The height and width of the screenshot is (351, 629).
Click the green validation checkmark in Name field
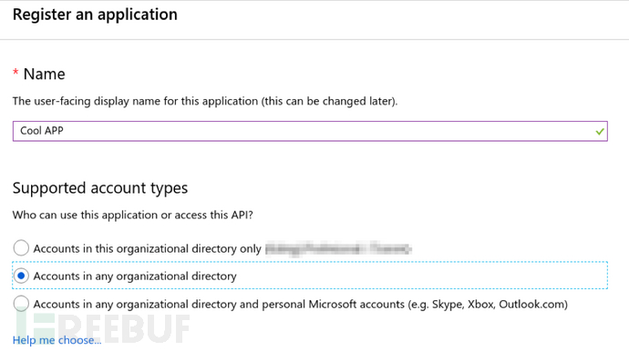coord(600,131)
